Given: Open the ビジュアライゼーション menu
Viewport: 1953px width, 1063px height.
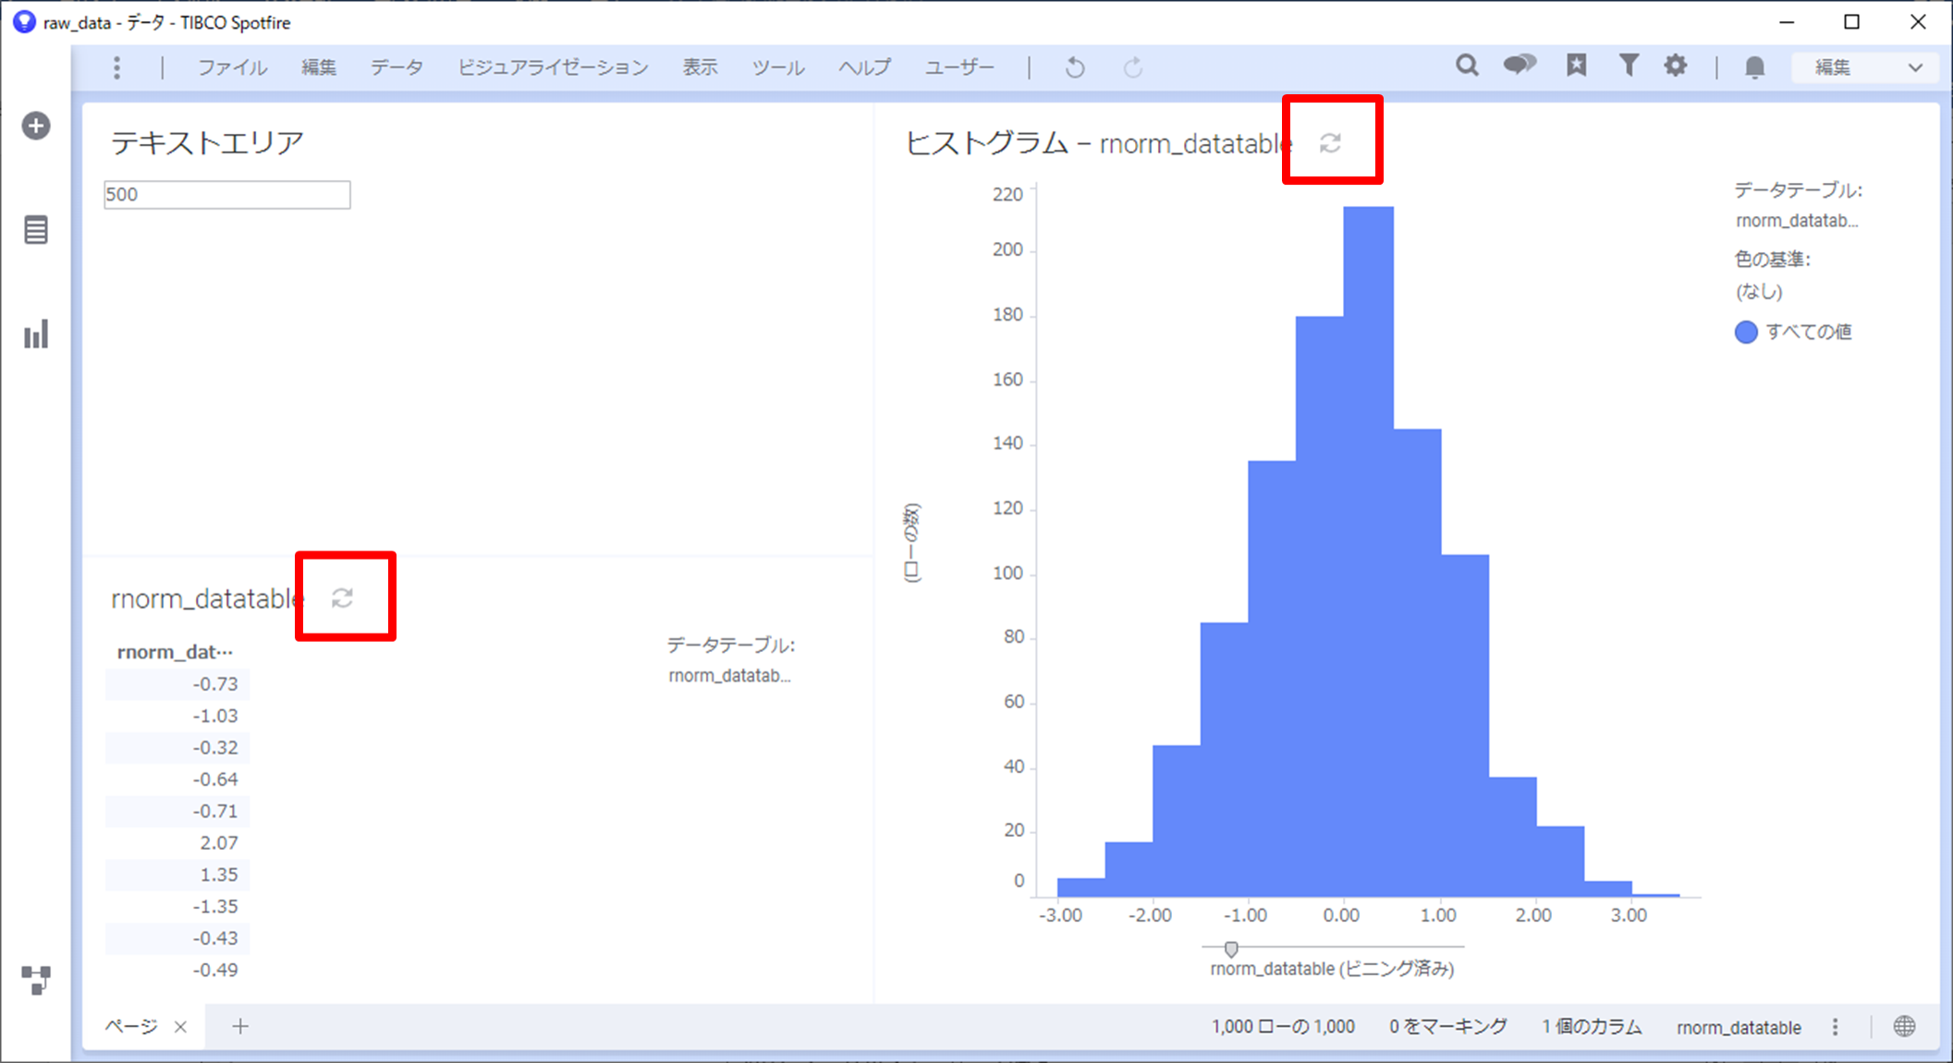Looking at the screenshot, I should (x=553, y=67).
